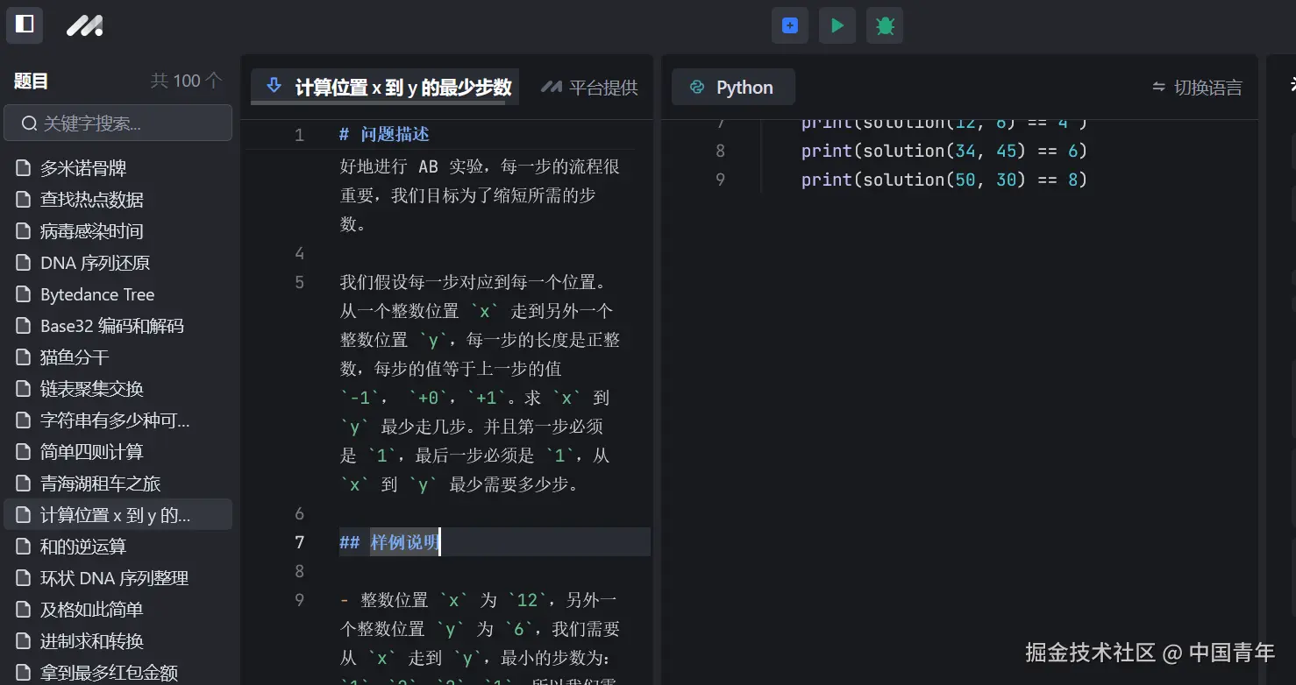The height and width of the screenshot is (685, 1296).
Task: Open the 切换语言 language switcher
Action: tap(1198, 87)
